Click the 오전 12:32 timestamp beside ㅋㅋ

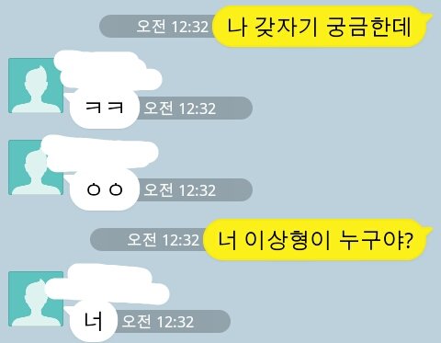pos(180,109)
